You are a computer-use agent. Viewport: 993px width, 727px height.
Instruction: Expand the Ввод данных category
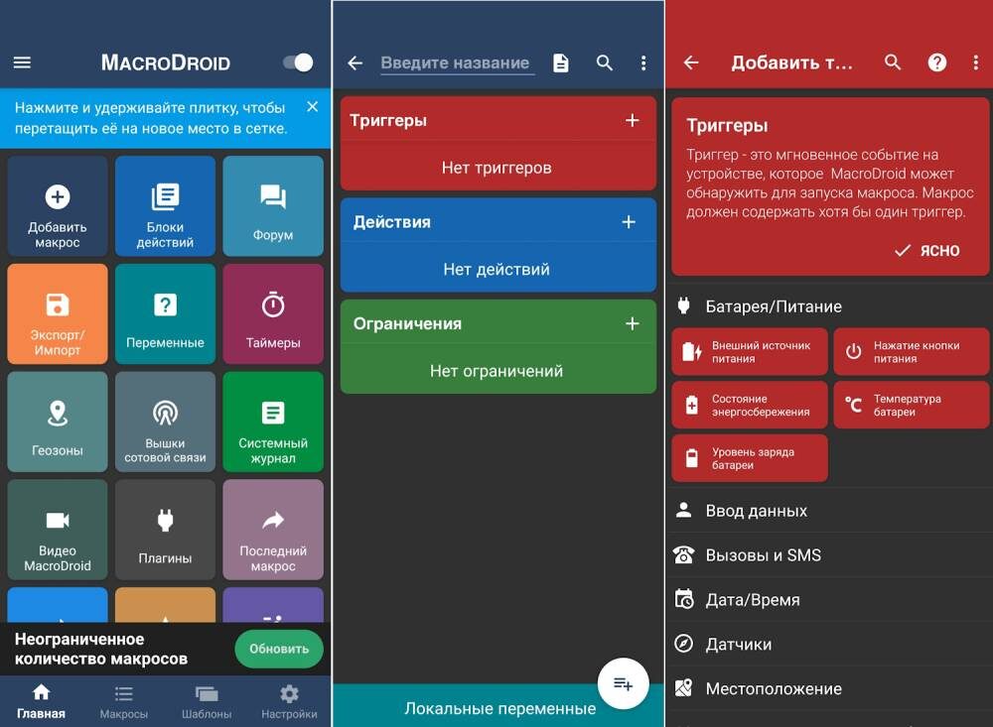(829, 511)
